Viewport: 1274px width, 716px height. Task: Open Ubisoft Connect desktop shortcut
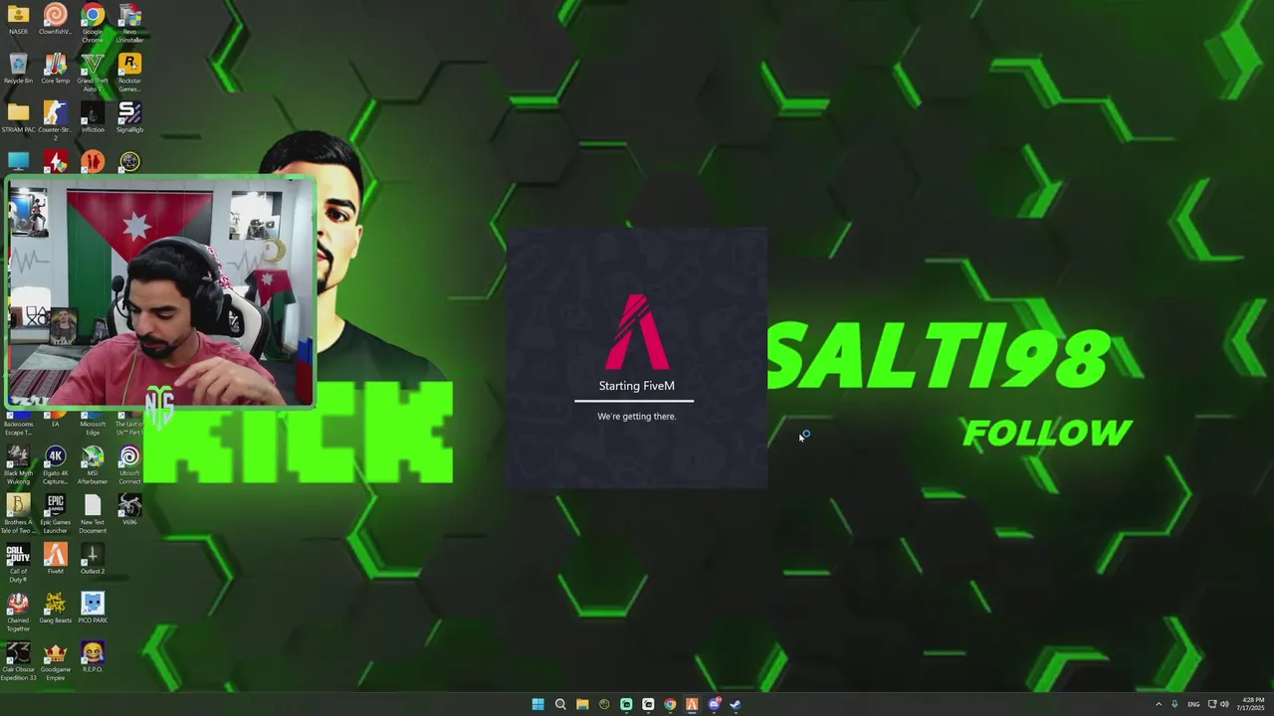click(x=129, y=464)
